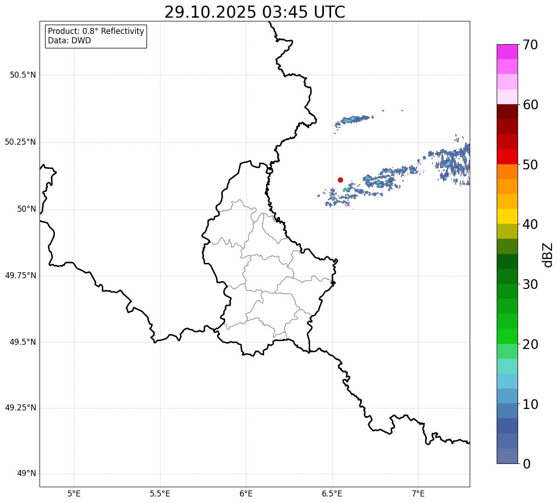Click the 50.25°N latitude label
Image resolution: width=559 pixels, height=503 pixels.
(20, 142)
